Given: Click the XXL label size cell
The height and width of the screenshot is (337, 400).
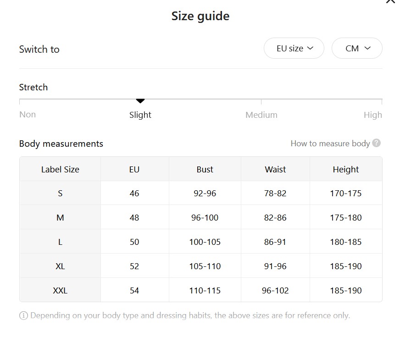Looking at the screenshot, I should [x=60, y=290].
